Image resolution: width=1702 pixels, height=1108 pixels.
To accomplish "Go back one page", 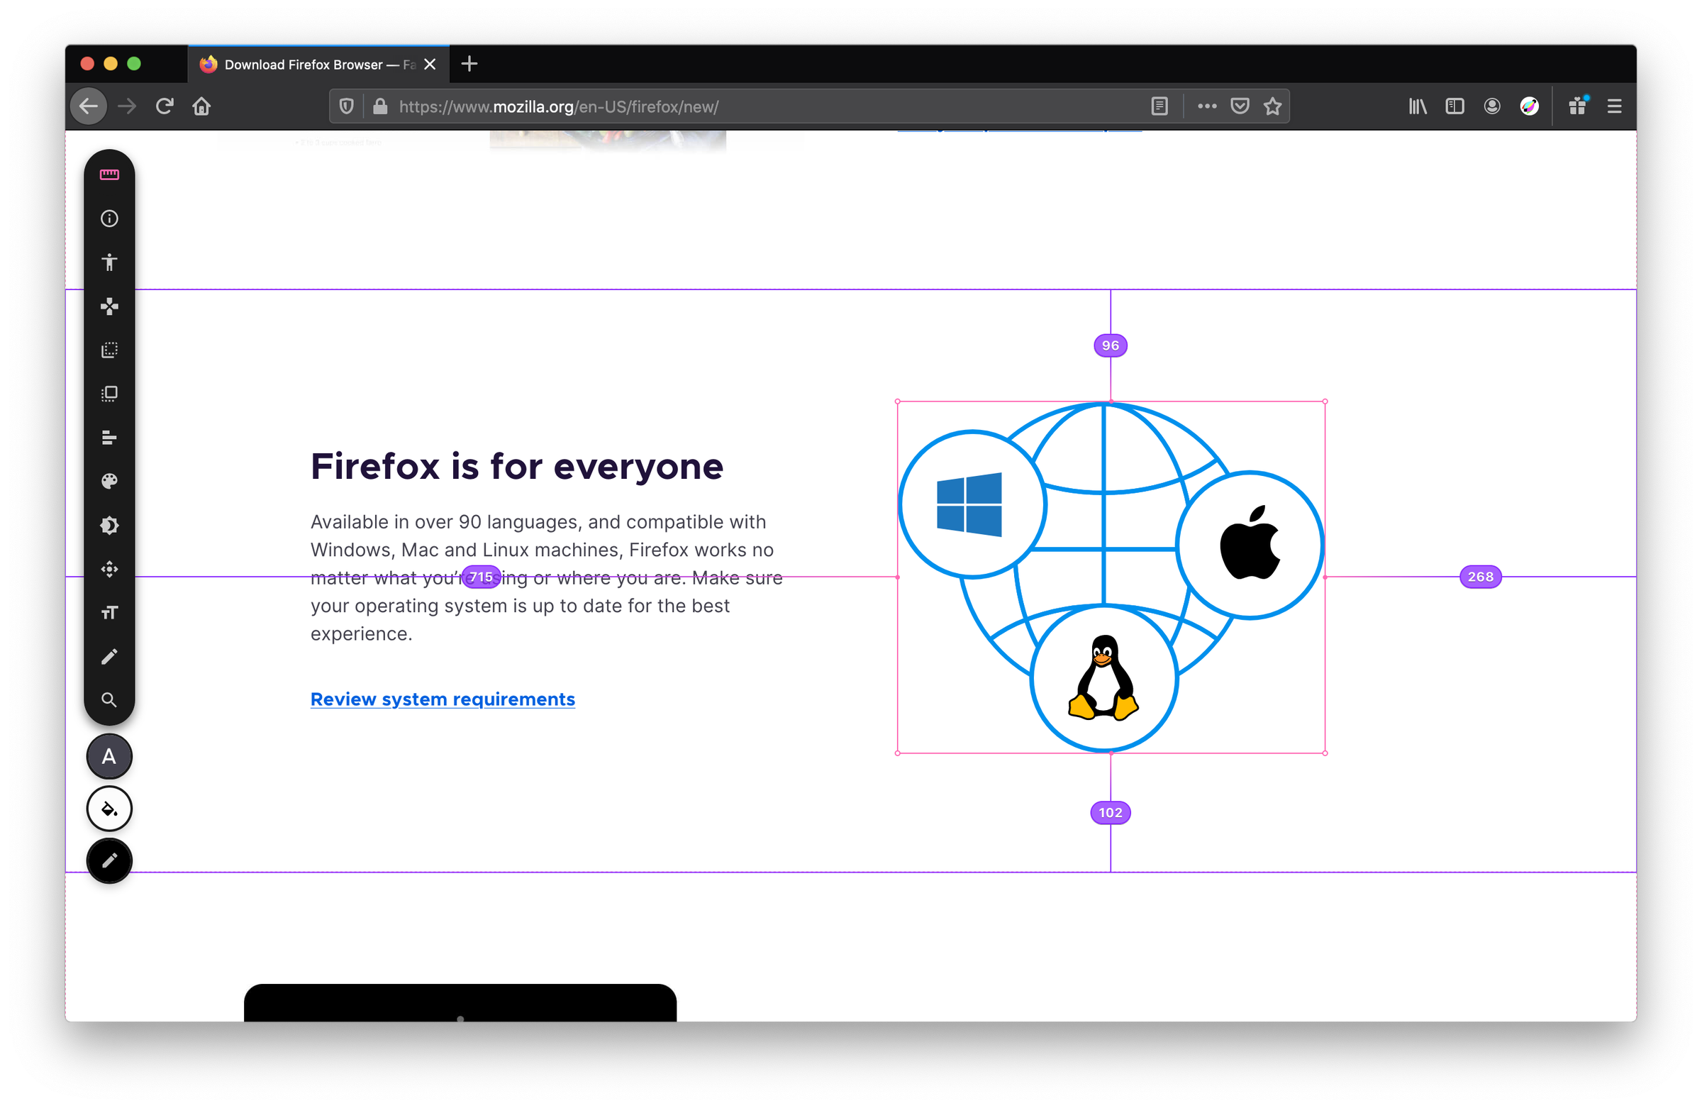I will 89,106.
